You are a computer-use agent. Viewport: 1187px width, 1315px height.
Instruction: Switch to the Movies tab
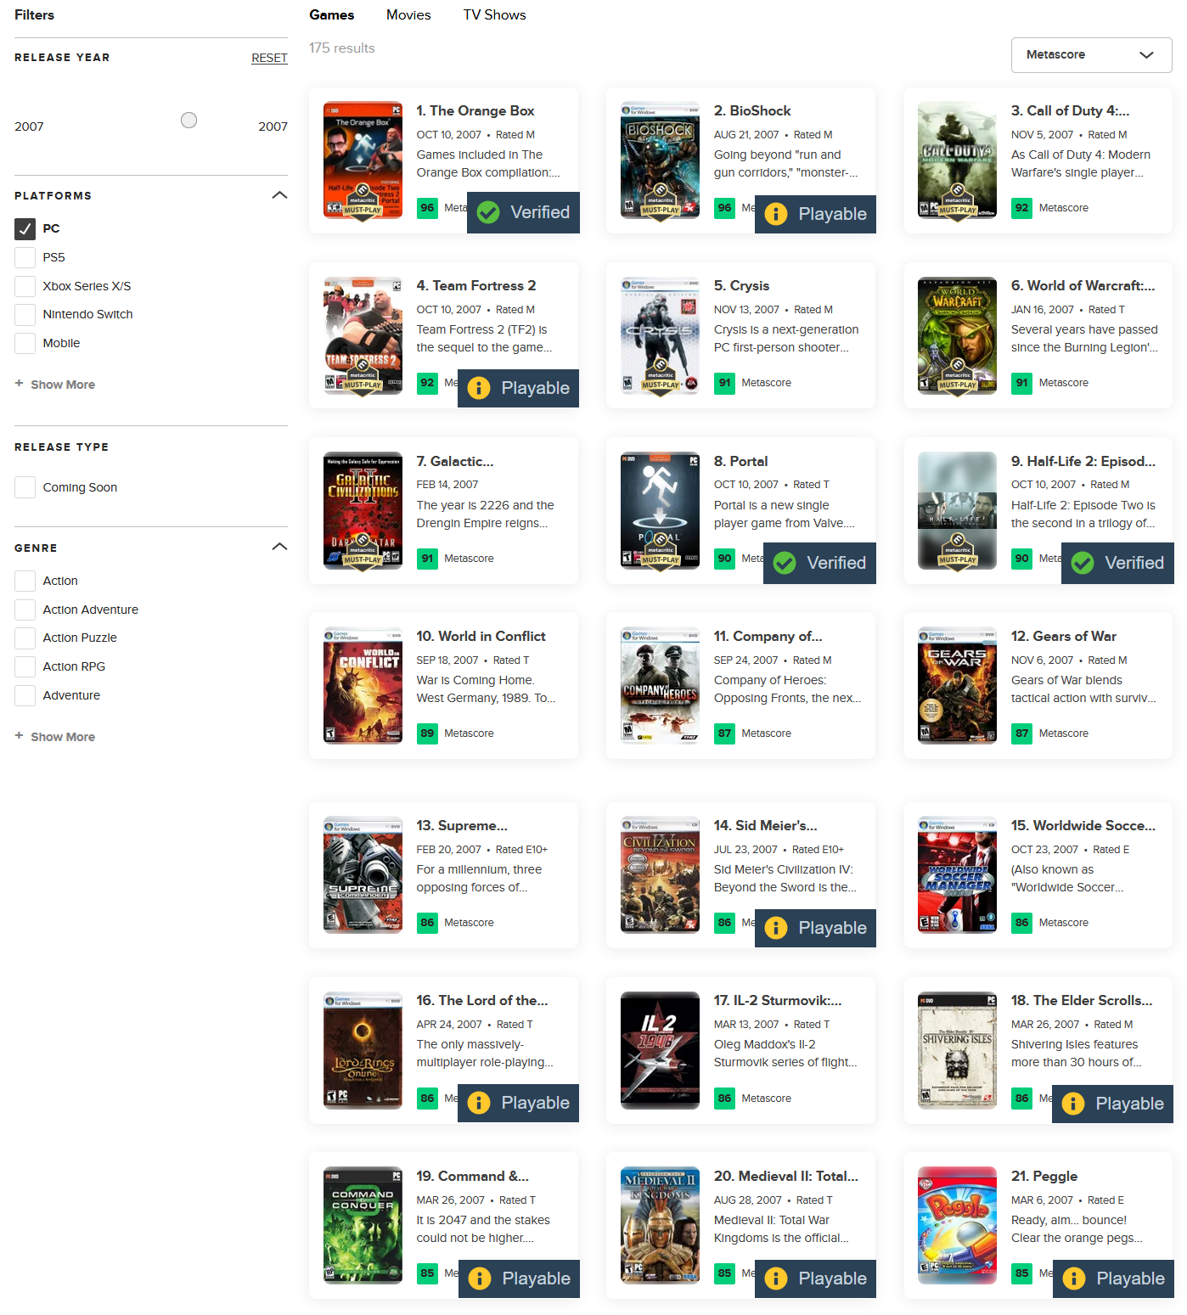click(x=408, y=14)
